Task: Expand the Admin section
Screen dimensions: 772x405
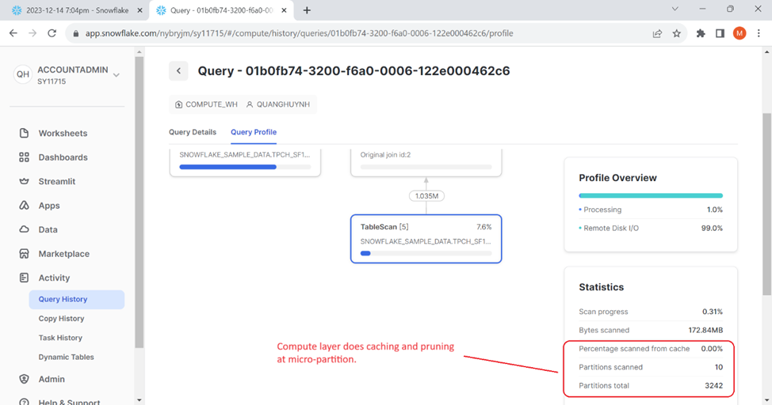Action: tap(52, 379)
